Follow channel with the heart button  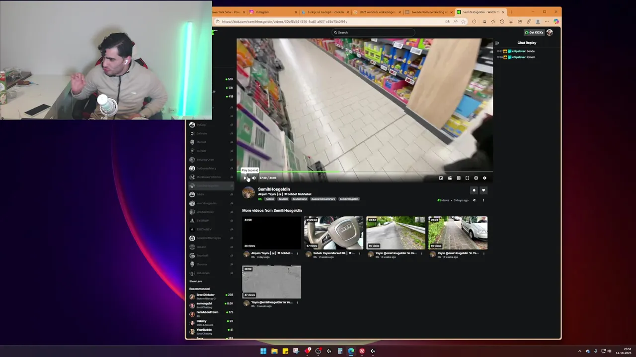483,190
